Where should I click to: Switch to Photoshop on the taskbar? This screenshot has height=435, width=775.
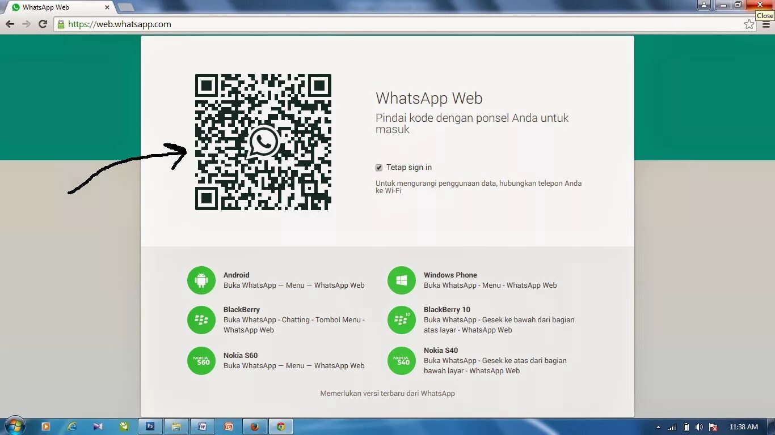(150, 427)
